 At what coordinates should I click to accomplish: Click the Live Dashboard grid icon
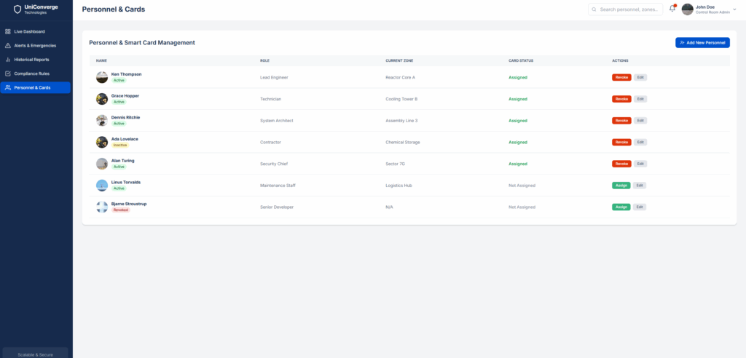pos(8,31)
